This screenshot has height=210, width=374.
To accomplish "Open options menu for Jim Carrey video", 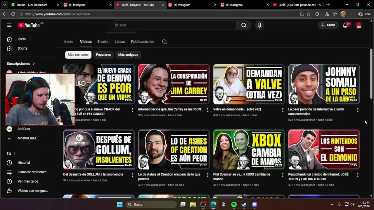I will coord(208,110).
